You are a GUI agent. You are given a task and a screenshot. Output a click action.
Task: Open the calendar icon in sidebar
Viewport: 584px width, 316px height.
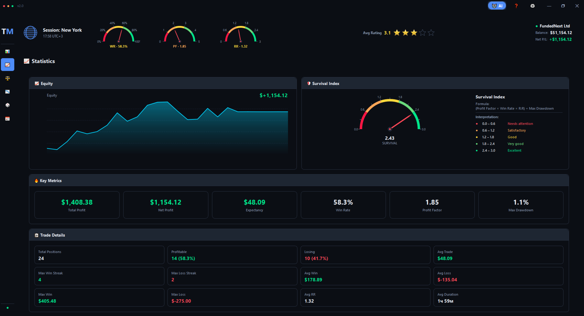click(x=8, y=118)
